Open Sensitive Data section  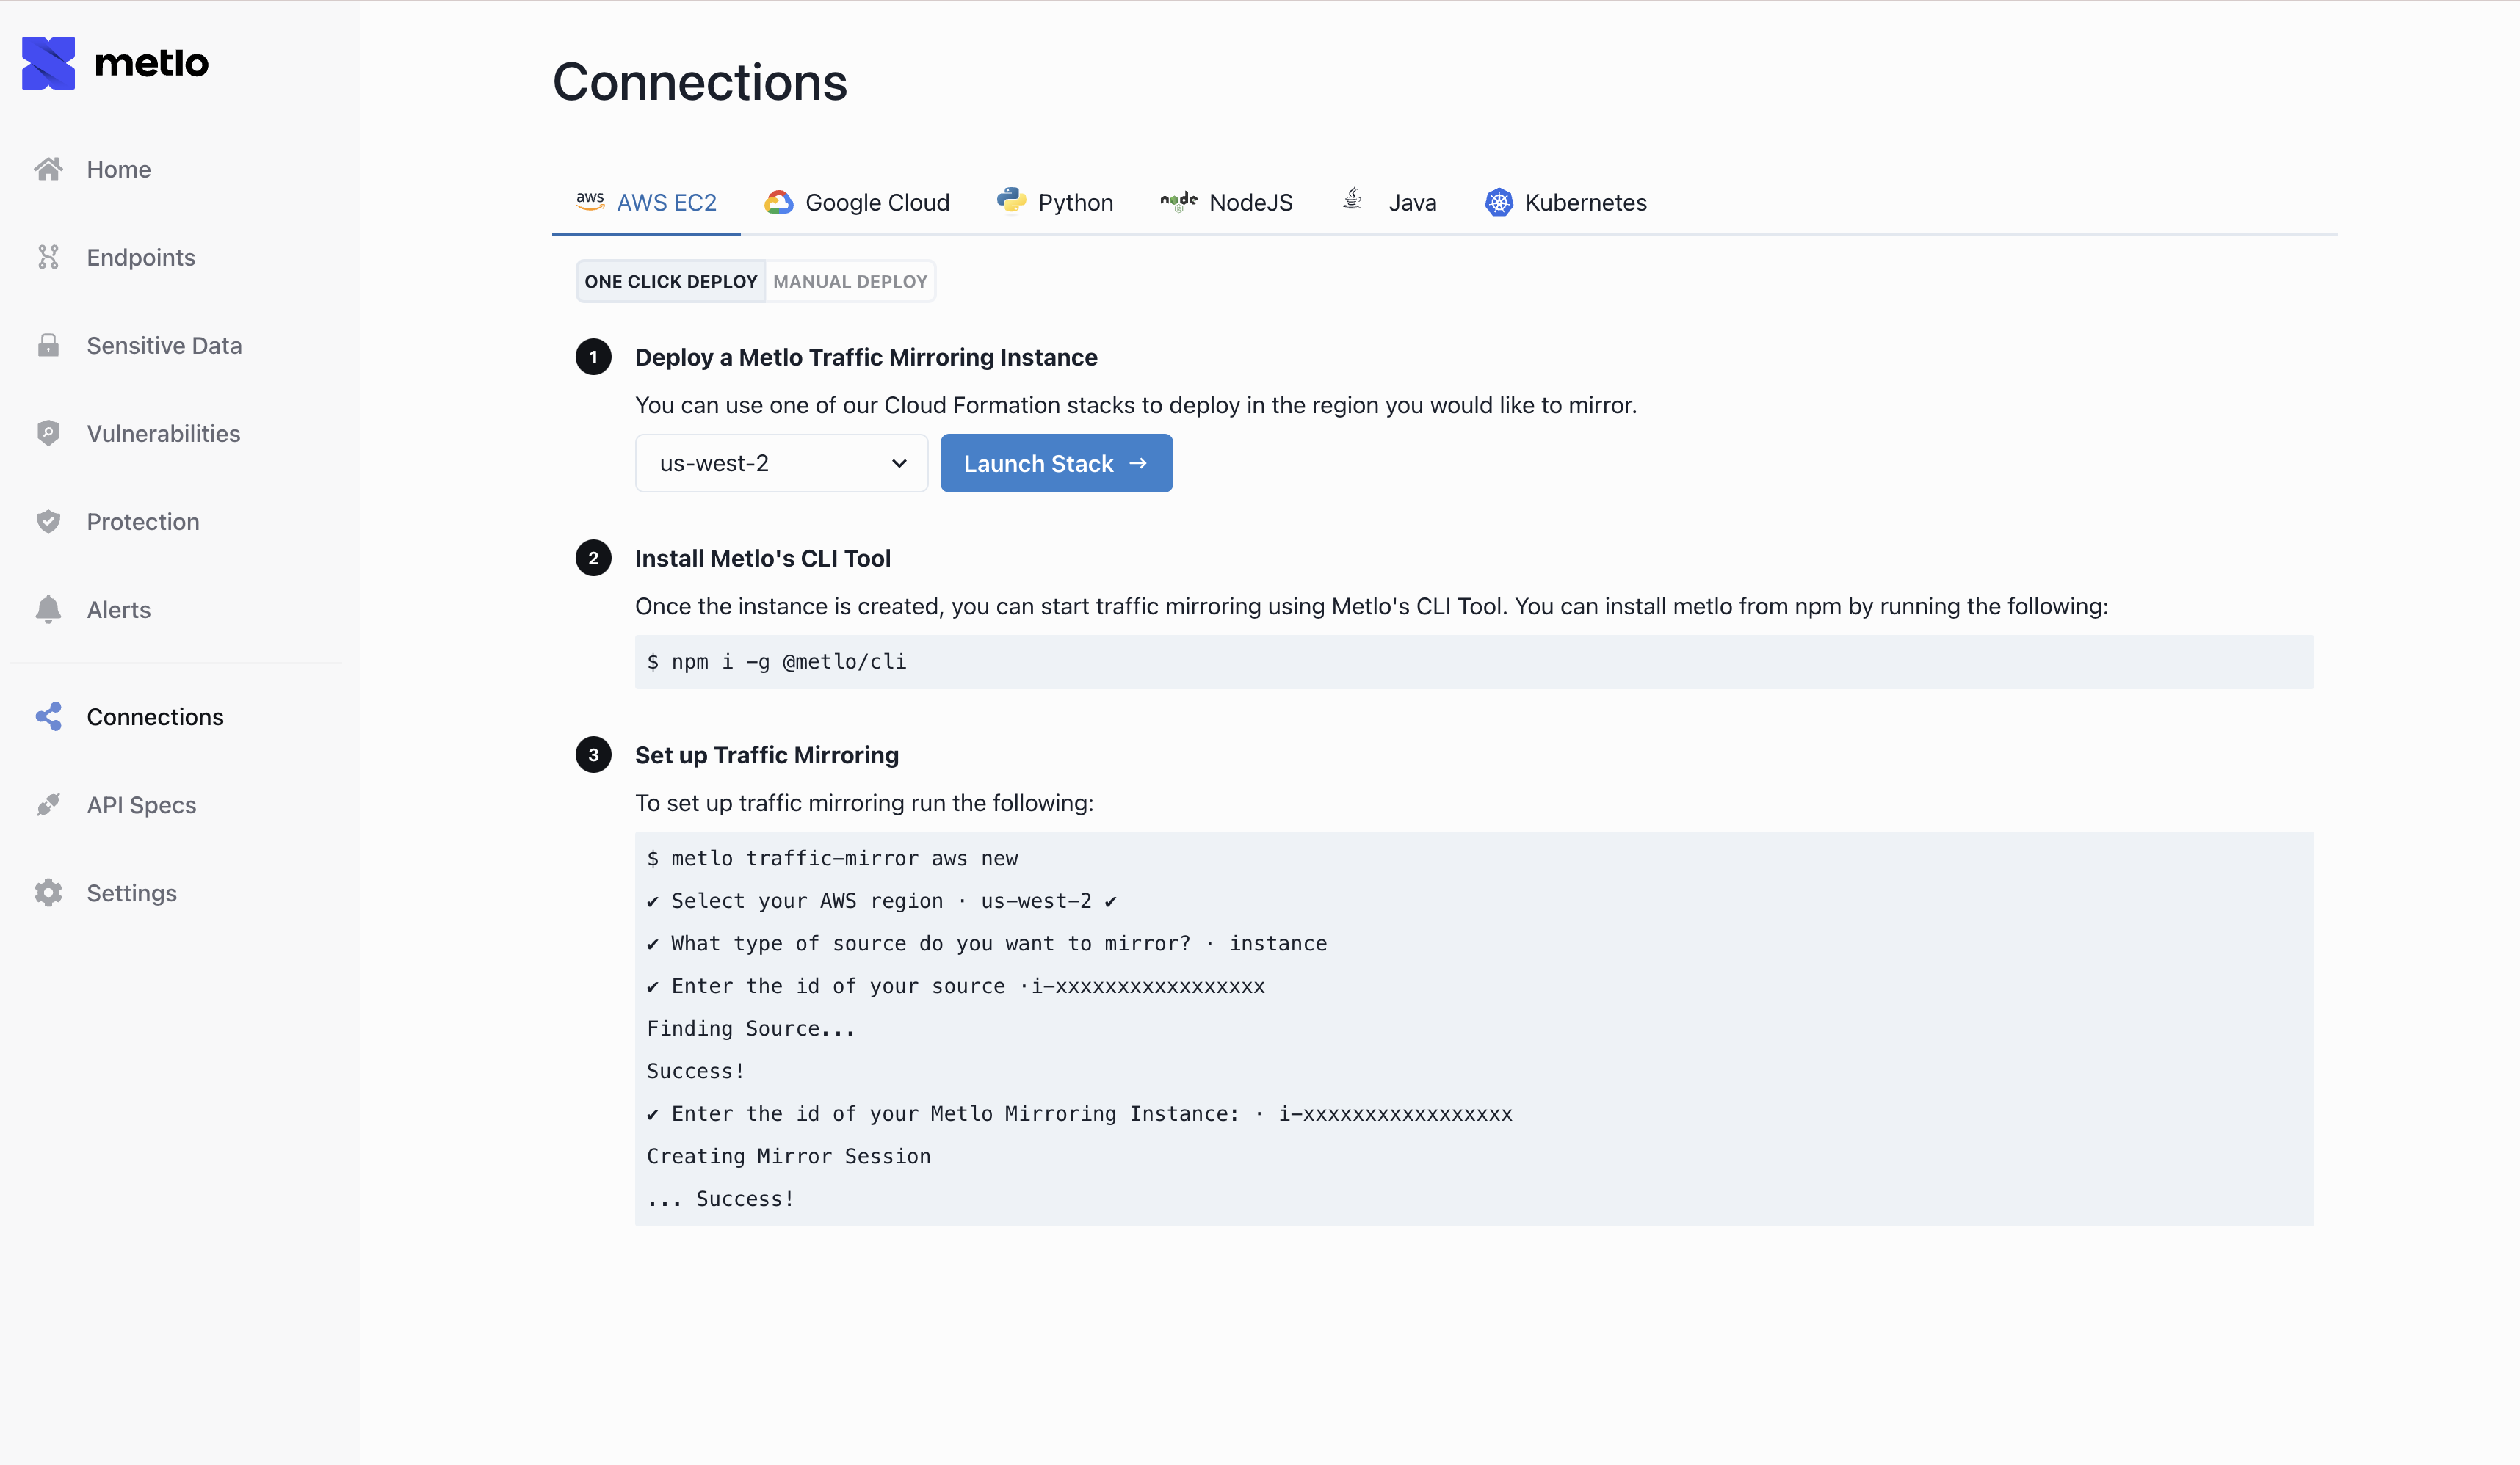(164, 345)
